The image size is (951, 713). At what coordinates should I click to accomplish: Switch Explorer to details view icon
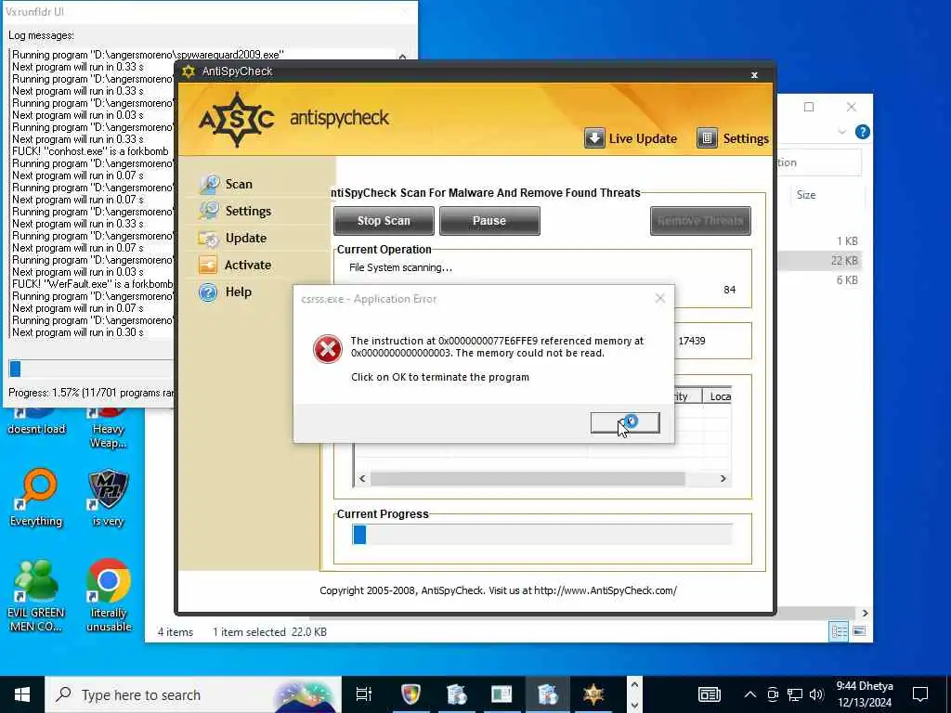840,631
